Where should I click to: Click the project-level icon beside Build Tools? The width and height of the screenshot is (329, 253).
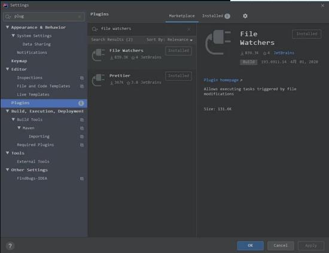82,120
